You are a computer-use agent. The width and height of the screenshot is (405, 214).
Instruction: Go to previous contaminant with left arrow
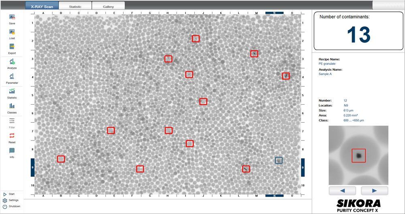tap(342, 191)
